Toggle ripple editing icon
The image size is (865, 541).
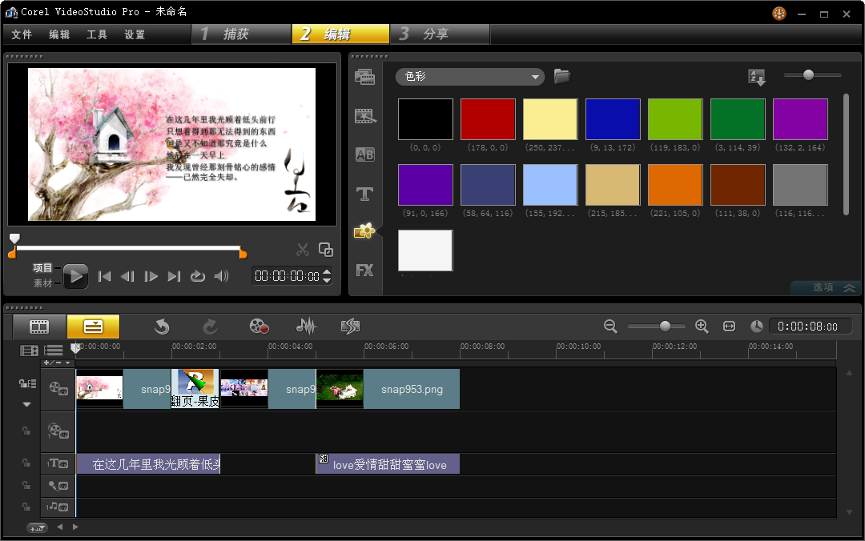pos(27,384)
